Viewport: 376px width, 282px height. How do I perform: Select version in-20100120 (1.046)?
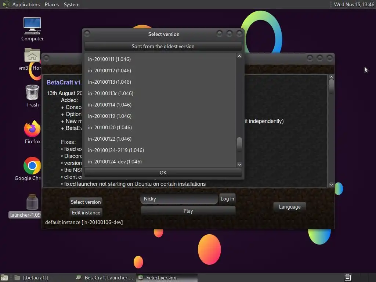160,127
